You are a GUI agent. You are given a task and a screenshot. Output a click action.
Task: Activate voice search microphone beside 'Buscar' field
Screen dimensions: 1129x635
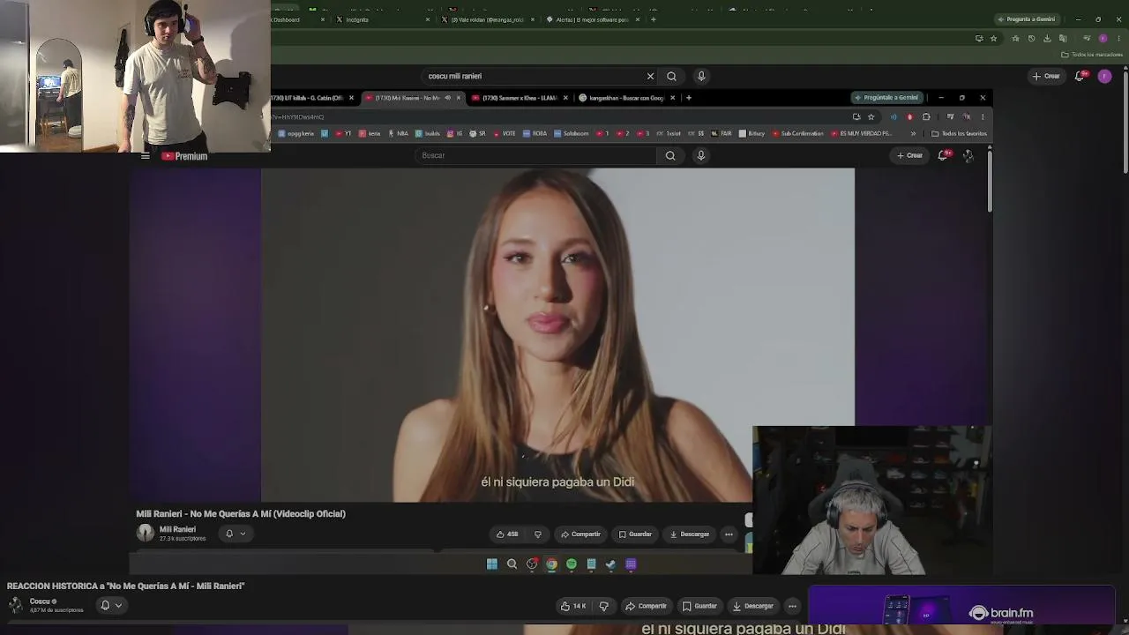tap(701, 155)
